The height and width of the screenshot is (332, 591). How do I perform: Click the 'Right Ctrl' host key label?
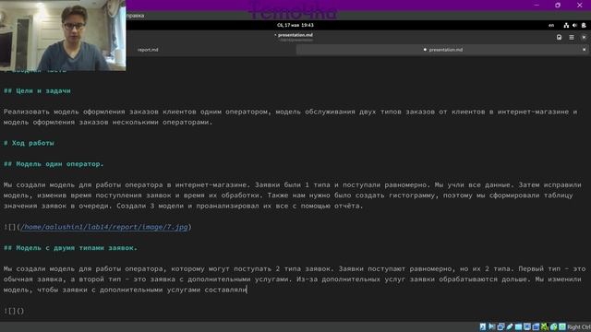point(579,327)
